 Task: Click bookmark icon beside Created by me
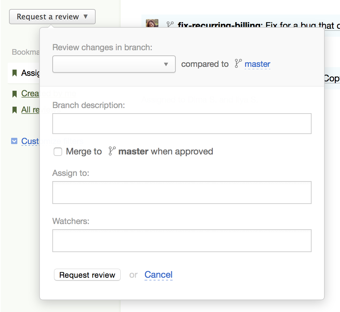click(15, 94)
